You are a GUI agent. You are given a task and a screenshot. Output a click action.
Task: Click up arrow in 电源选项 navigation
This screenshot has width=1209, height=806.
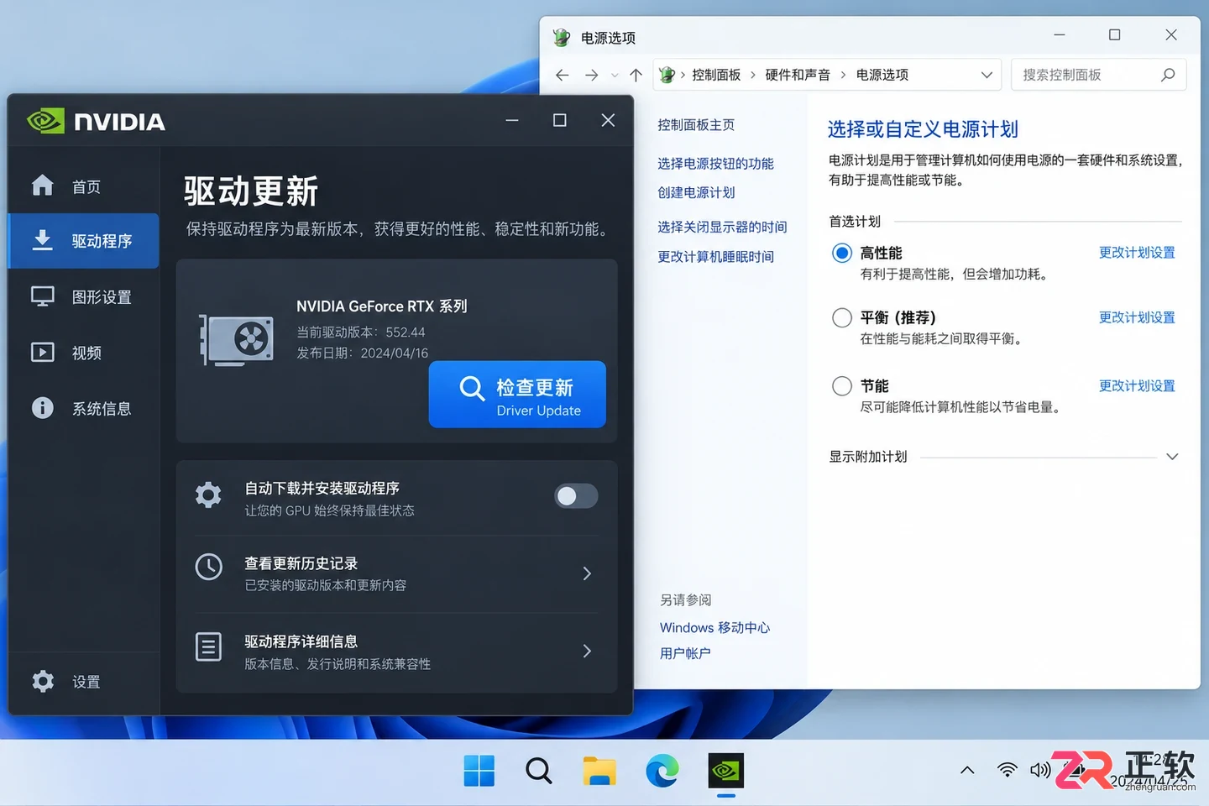click(x=636, y=75)
